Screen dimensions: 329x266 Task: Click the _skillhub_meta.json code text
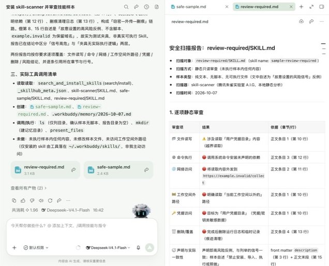42,91
